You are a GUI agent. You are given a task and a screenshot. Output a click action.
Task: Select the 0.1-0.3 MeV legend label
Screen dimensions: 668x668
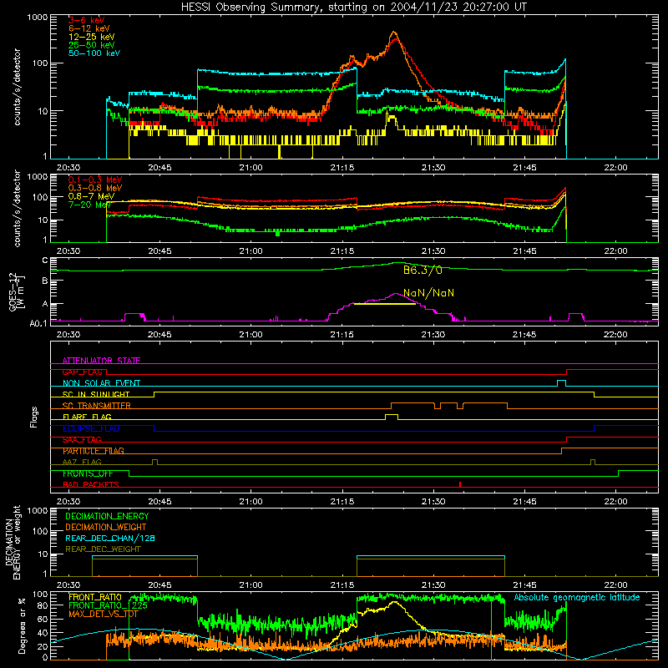coord(95,180)
